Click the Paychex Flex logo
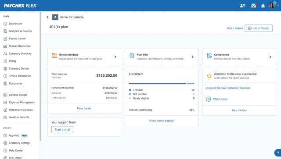 (x=20, y=6)
